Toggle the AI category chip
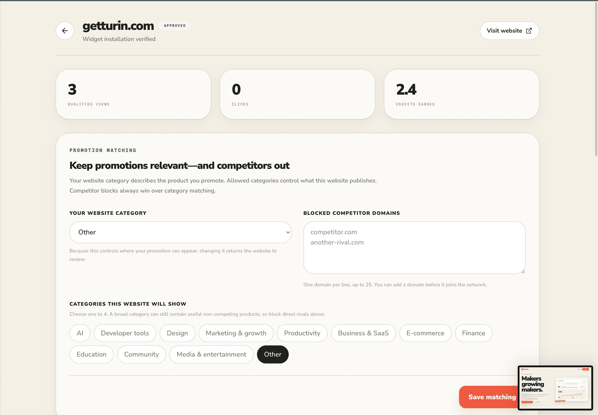The width and height of the screenshot is (598, 415). tap(80, 333)
